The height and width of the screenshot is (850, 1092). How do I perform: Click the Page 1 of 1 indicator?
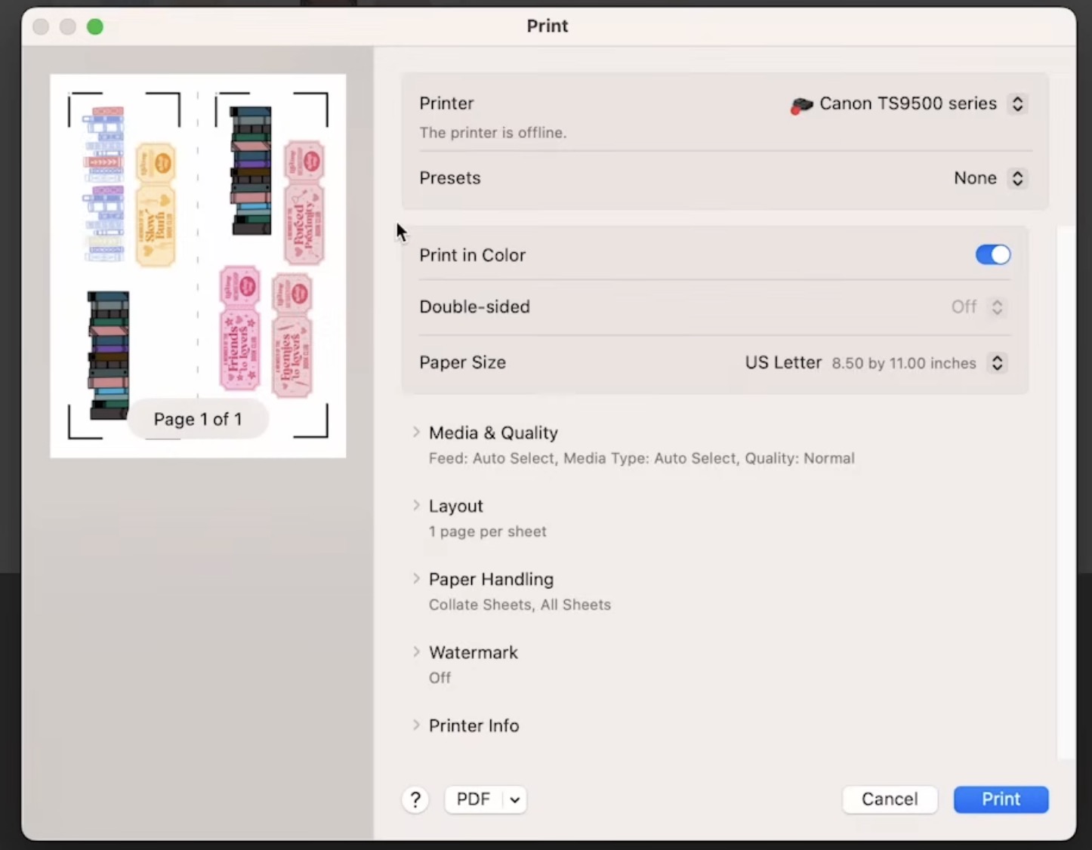tap(198, 420)
